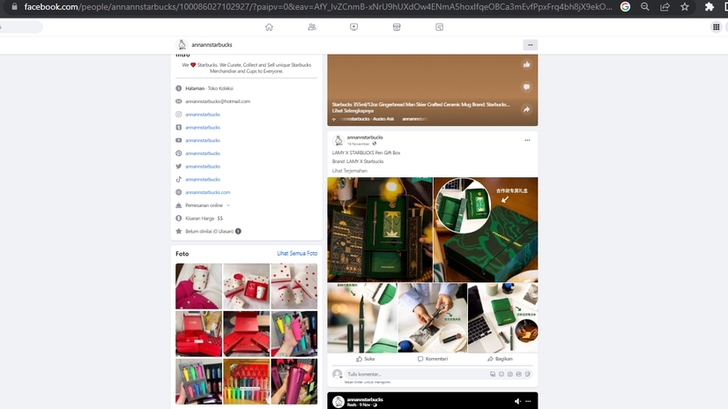Open the pink tumbler photo thumbnail

pyautogui.click(x=294, y=381)
